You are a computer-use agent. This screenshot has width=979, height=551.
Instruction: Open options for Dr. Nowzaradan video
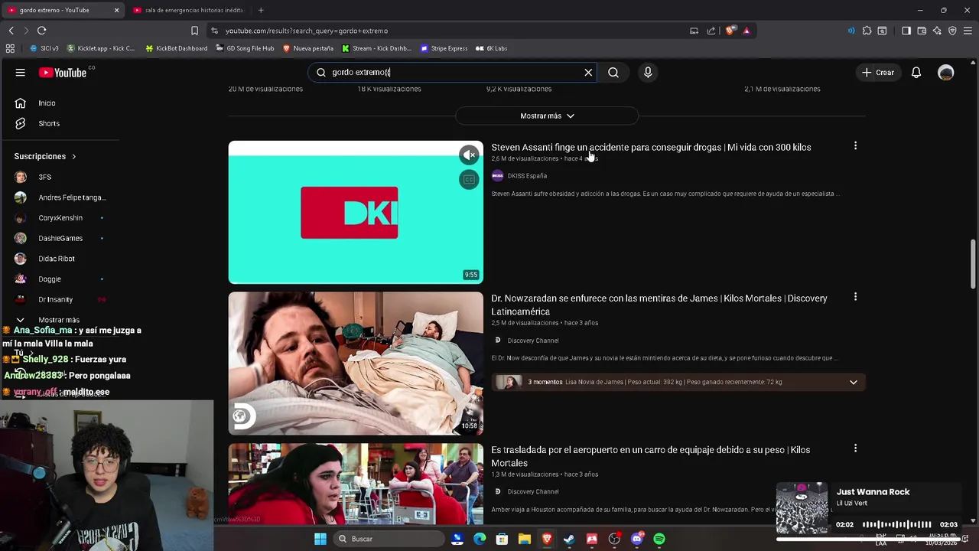tap(855, 296)
